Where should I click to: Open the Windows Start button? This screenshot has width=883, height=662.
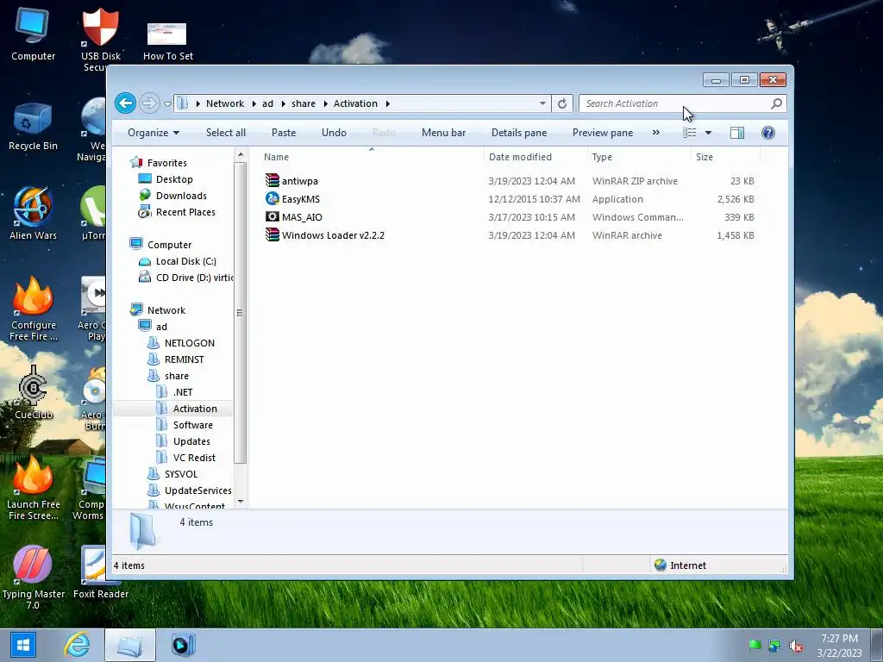coord(23,645)
